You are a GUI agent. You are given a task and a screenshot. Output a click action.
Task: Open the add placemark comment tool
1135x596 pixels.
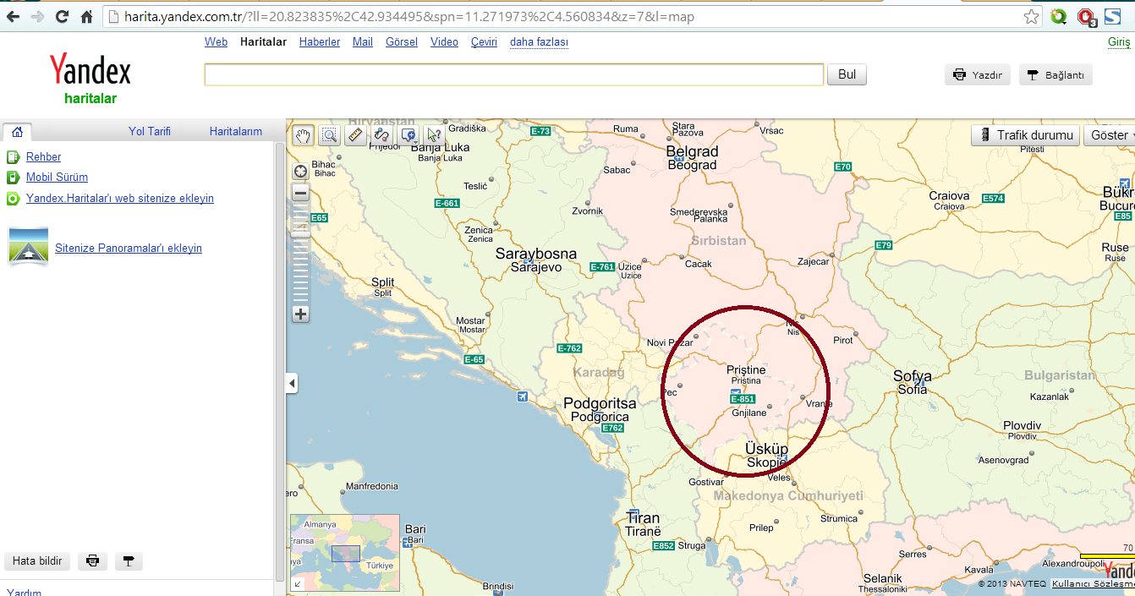pos(408,134)
